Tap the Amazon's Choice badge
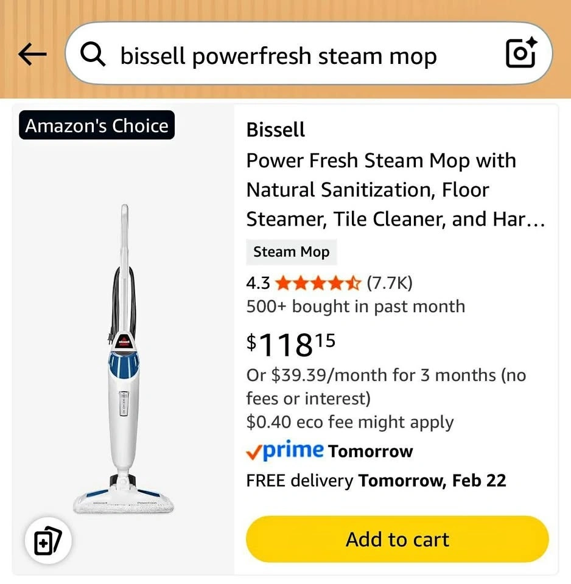This screenshot has height=584, width=571. 97,126
